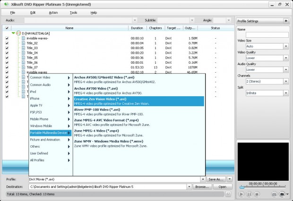
Task: Uncheck the Title_03 checkbox
Action: coord(7,48)
